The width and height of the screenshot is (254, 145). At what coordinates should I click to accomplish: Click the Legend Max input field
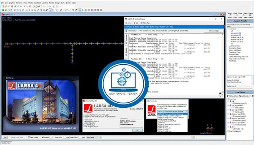[82, 137]
